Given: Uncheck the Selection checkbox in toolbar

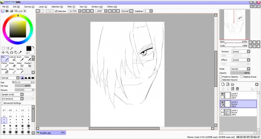Looking at the screenshot, I should [56, 11].
